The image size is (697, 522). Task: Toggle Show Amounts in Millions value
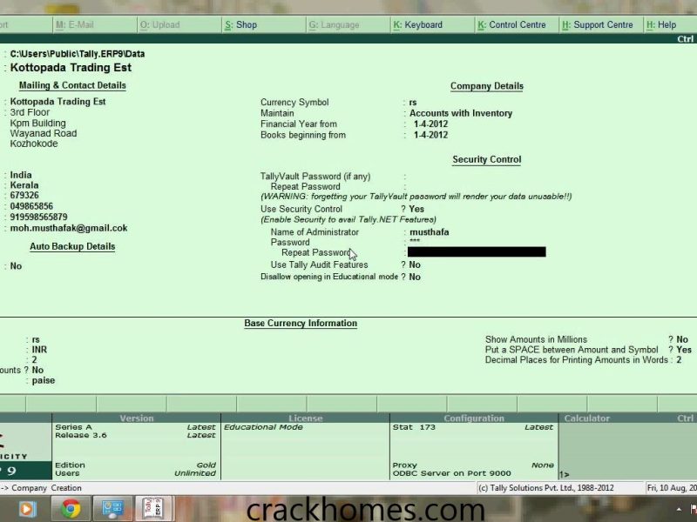[682, 339]
